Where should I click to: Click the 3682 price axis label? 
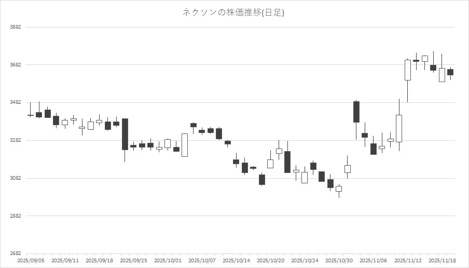click(15, 65)
